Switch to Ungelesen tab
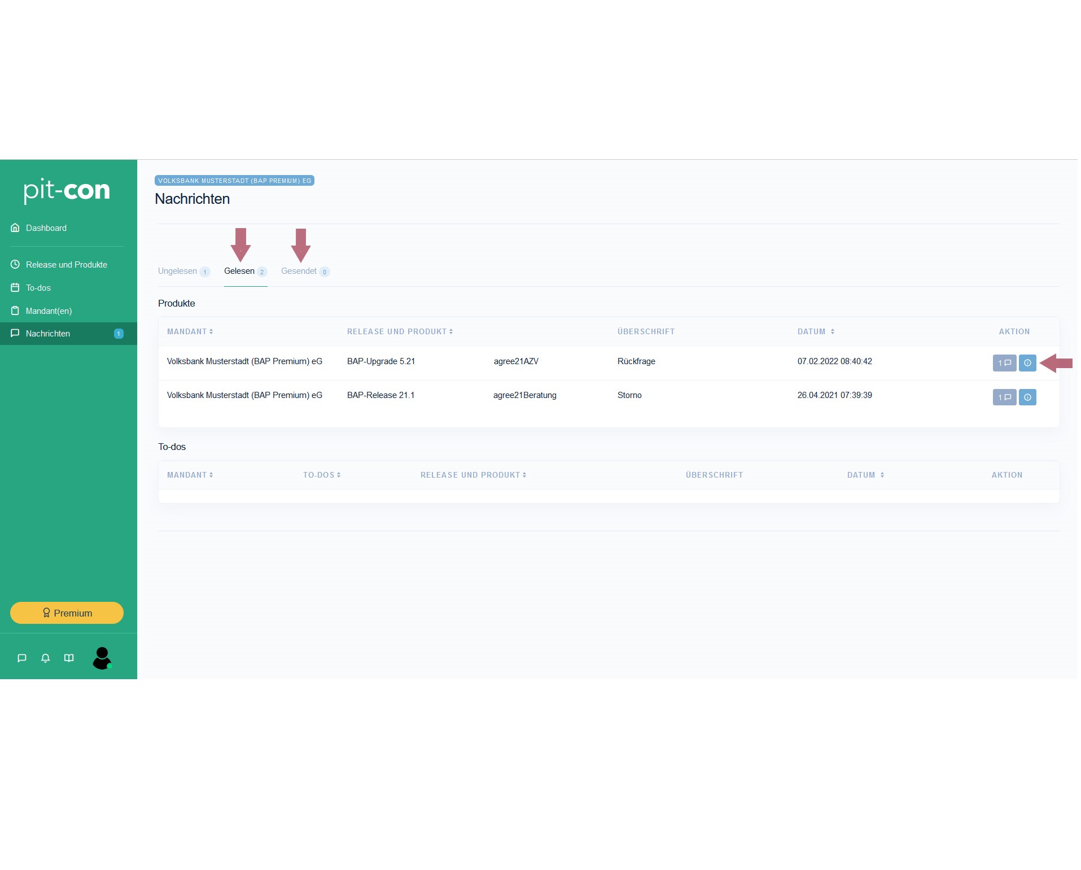This screenshot has width=1081, height=870. (184, 272)
